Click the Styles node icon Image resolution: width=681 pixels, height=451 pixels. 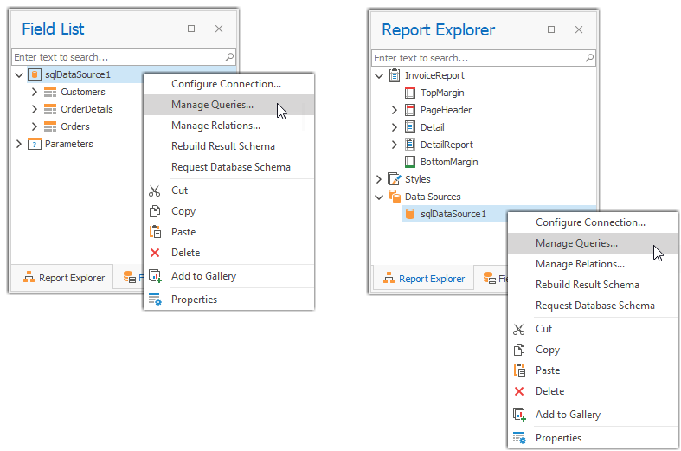click(x=395, y=179)
